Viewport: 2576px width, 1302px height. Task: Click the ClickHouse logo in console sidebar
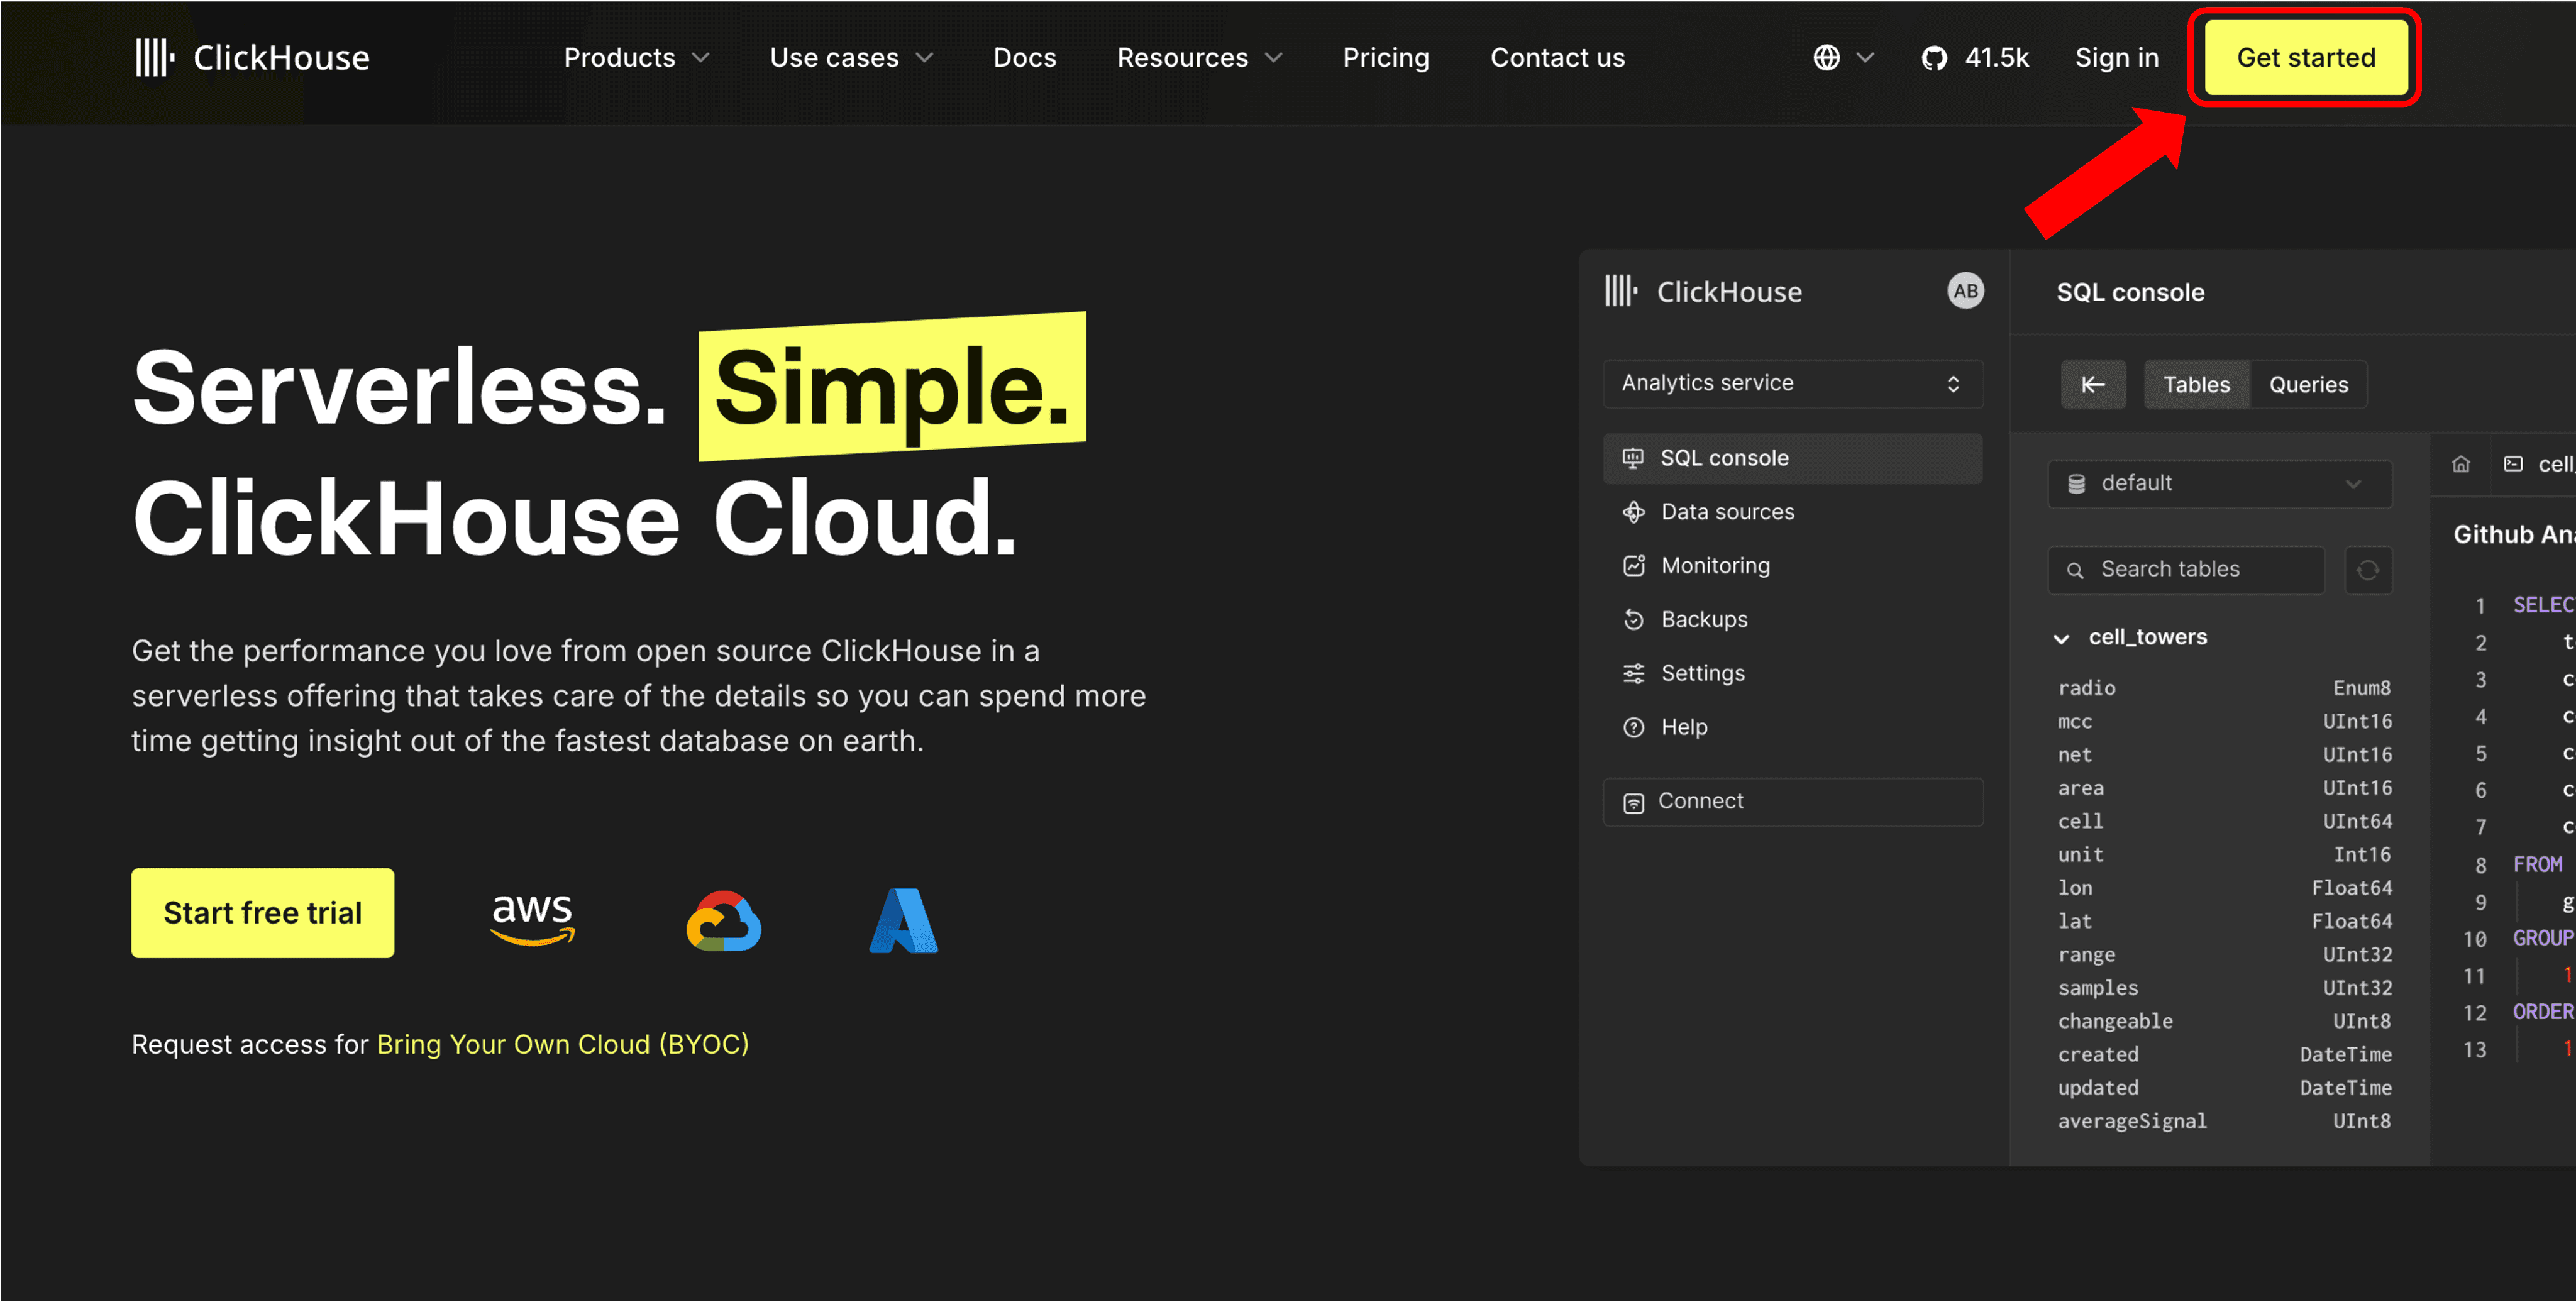[x=1703, y=291]
